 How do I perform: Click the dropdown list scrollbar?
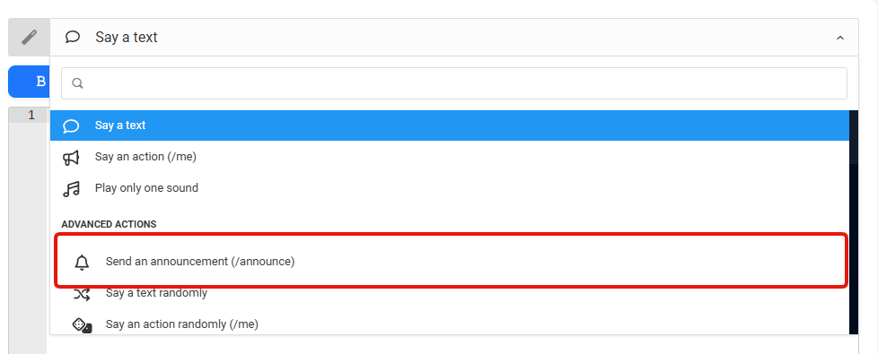point(854,222)
